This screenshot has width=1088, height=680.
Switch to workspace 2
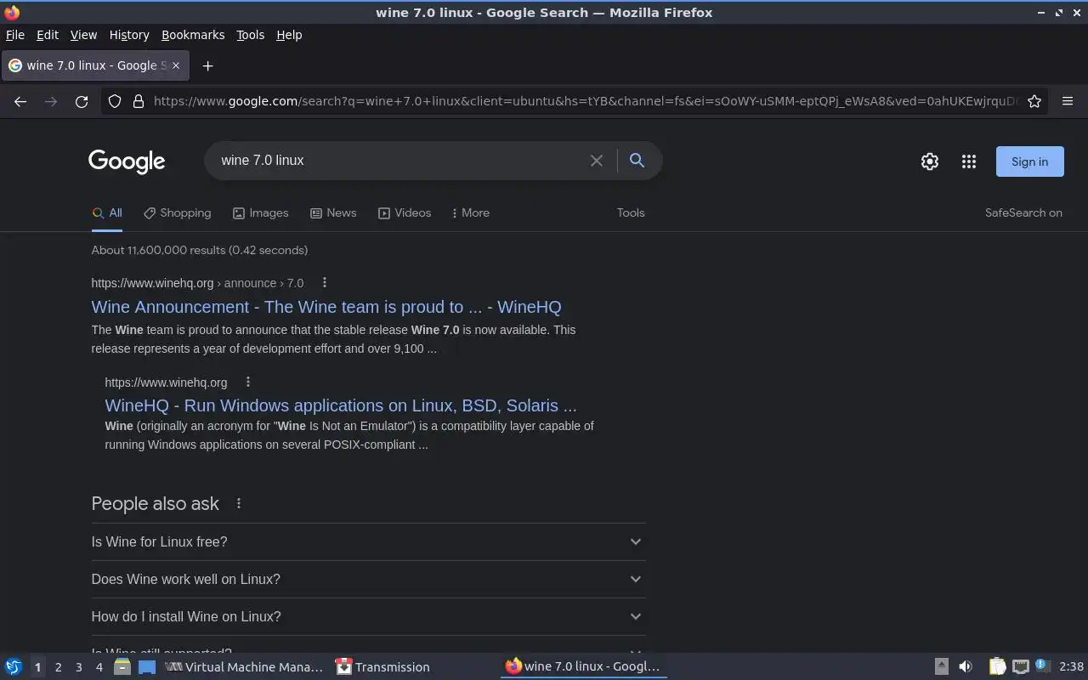(59, 667)
